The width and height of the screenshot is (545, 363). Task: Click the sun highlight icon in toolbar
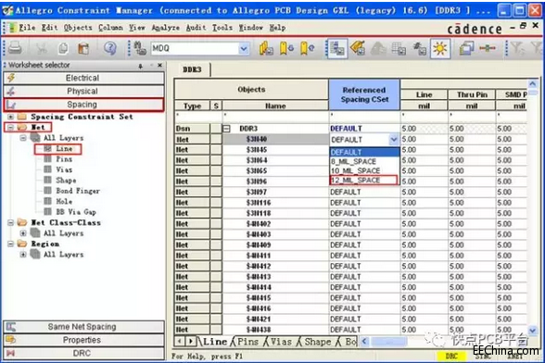440,48
